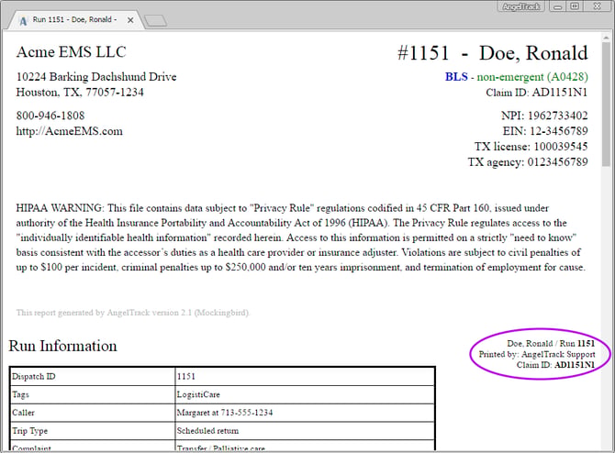Select the Dispatch ID value 1151
Screen dimensions: 615x453
coord(186,377)
